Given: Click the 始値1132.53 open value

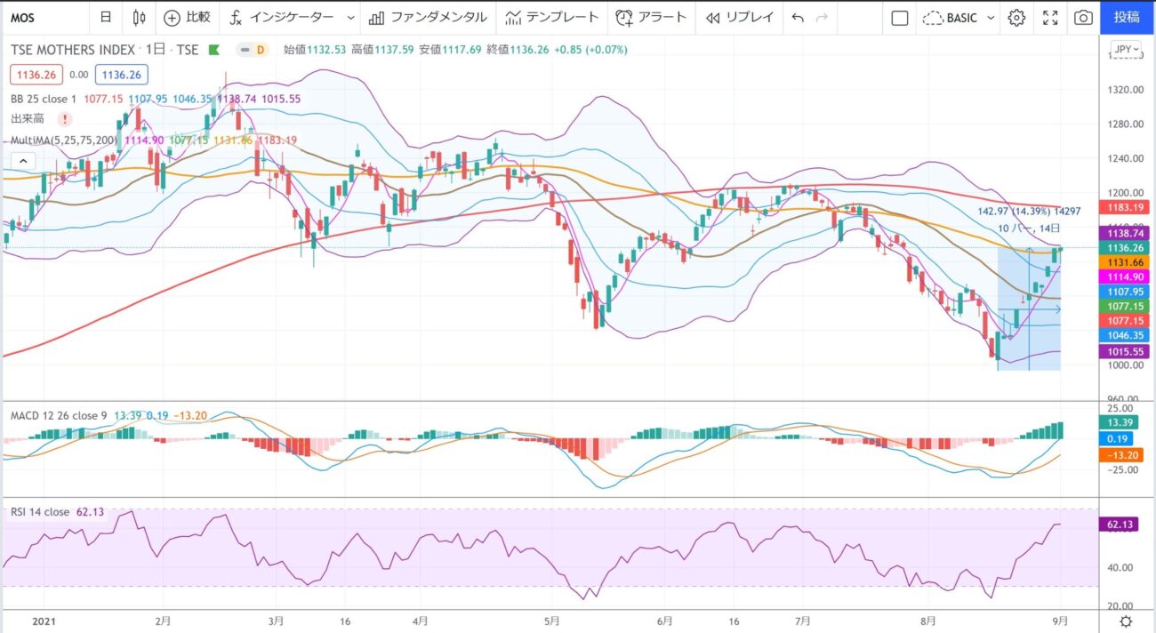Looking at the screenshot, I should (x=313, y=50).
